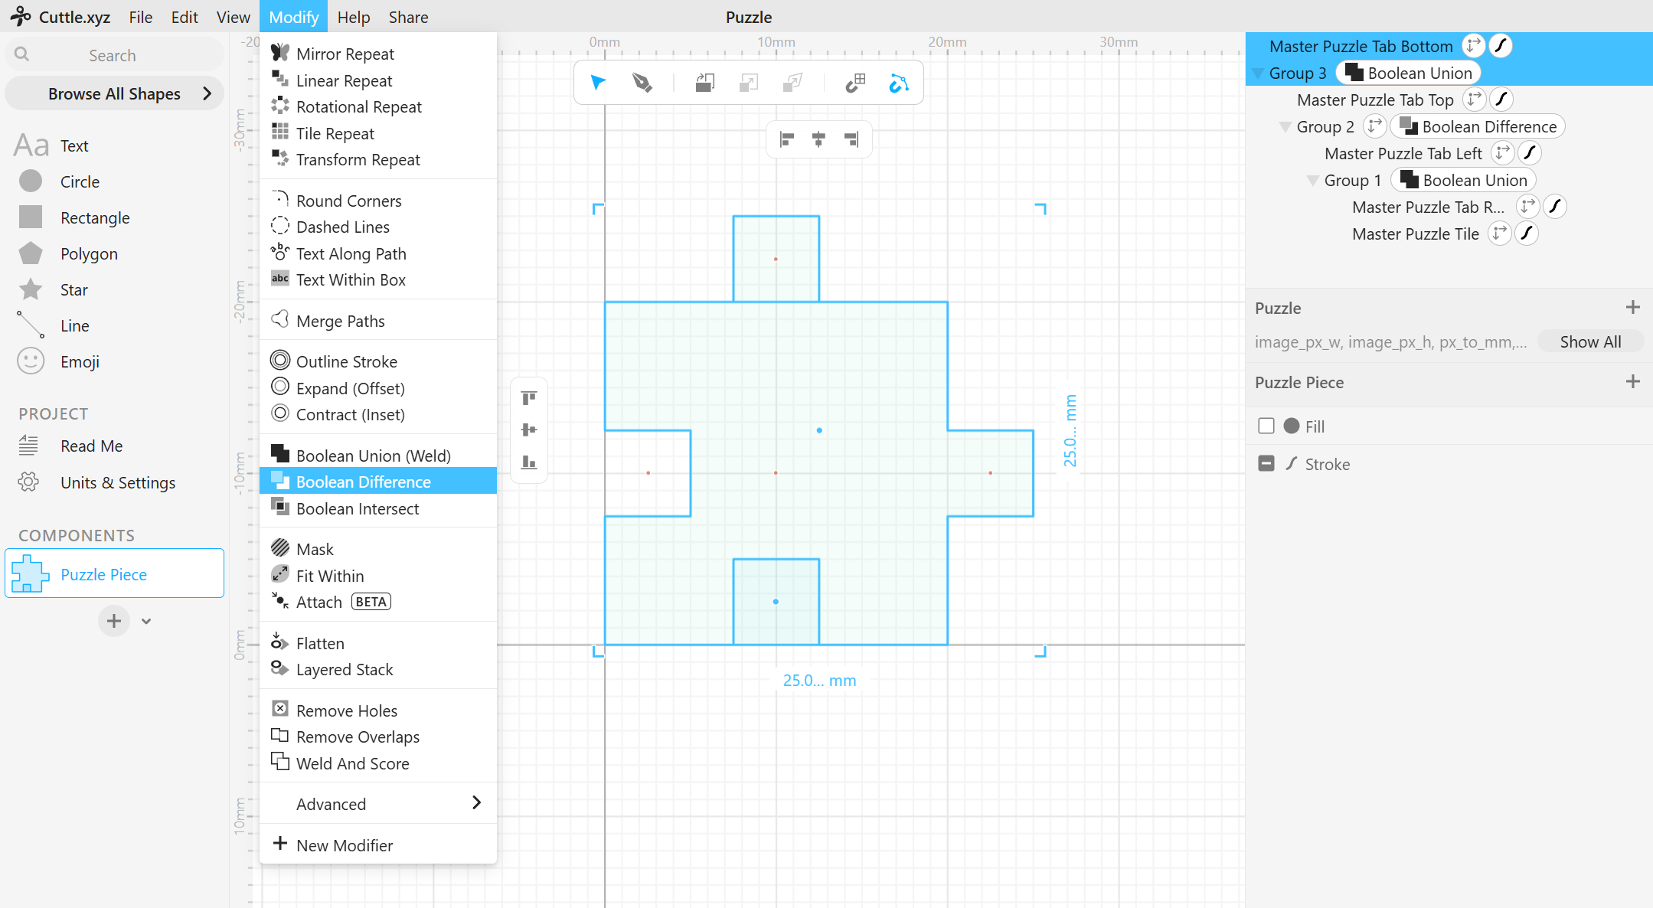Click the align bottom icon beside the shape
This screenshot has width=1653, height=908.
[x=529, y=462]
